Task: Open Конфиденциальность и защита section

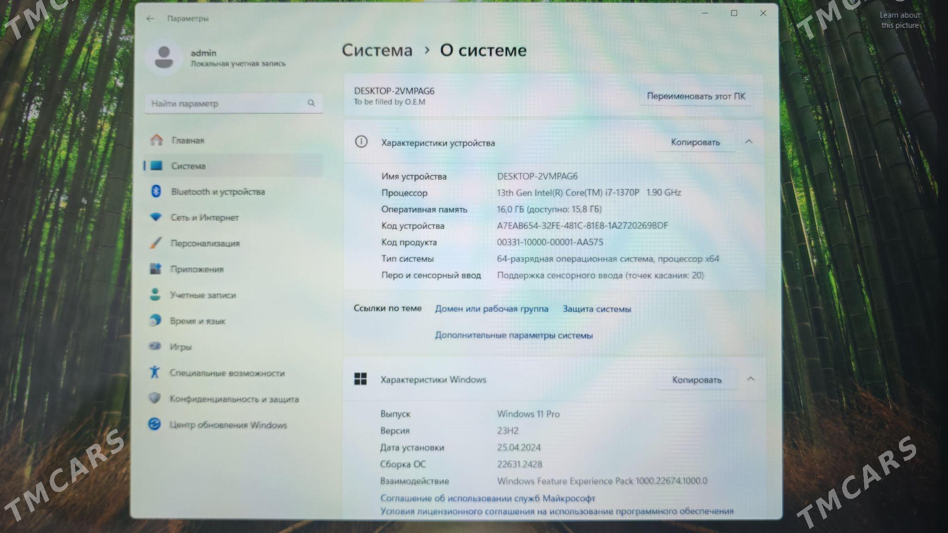Action: pos(234,399)
